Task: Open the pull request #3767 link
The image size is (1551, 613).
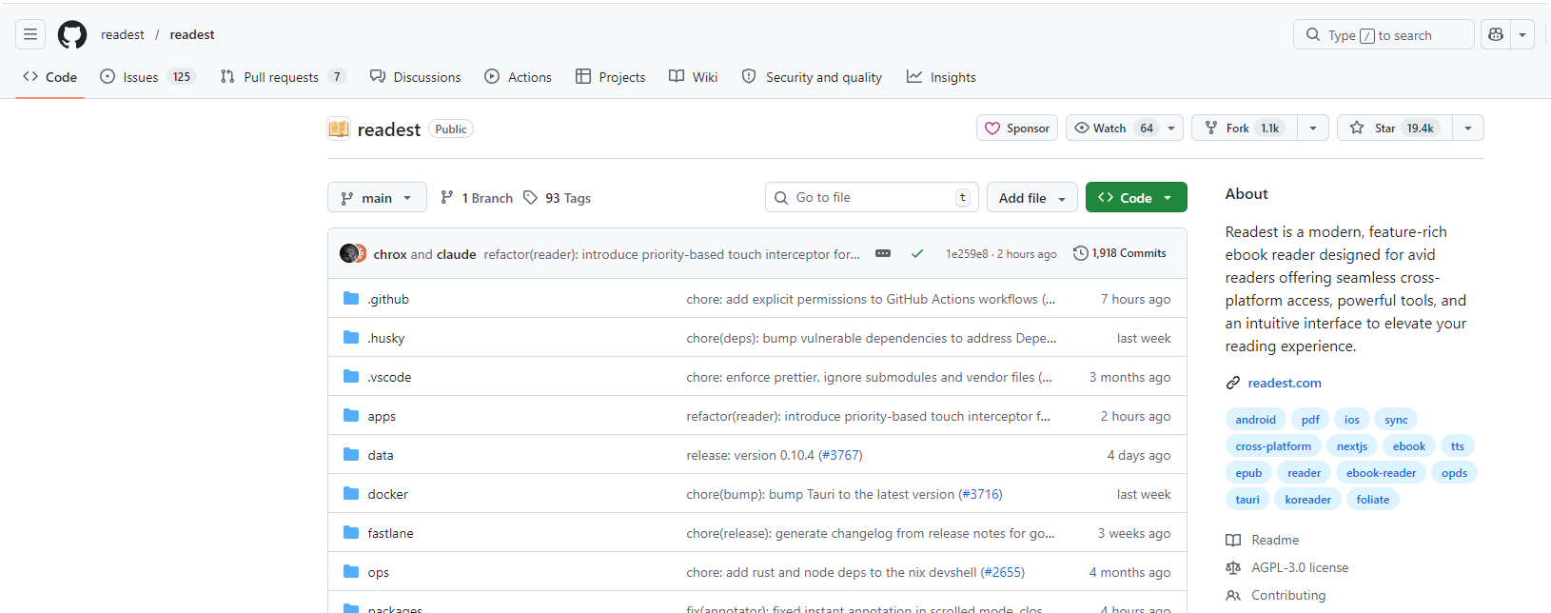Action: coord(840,455)
